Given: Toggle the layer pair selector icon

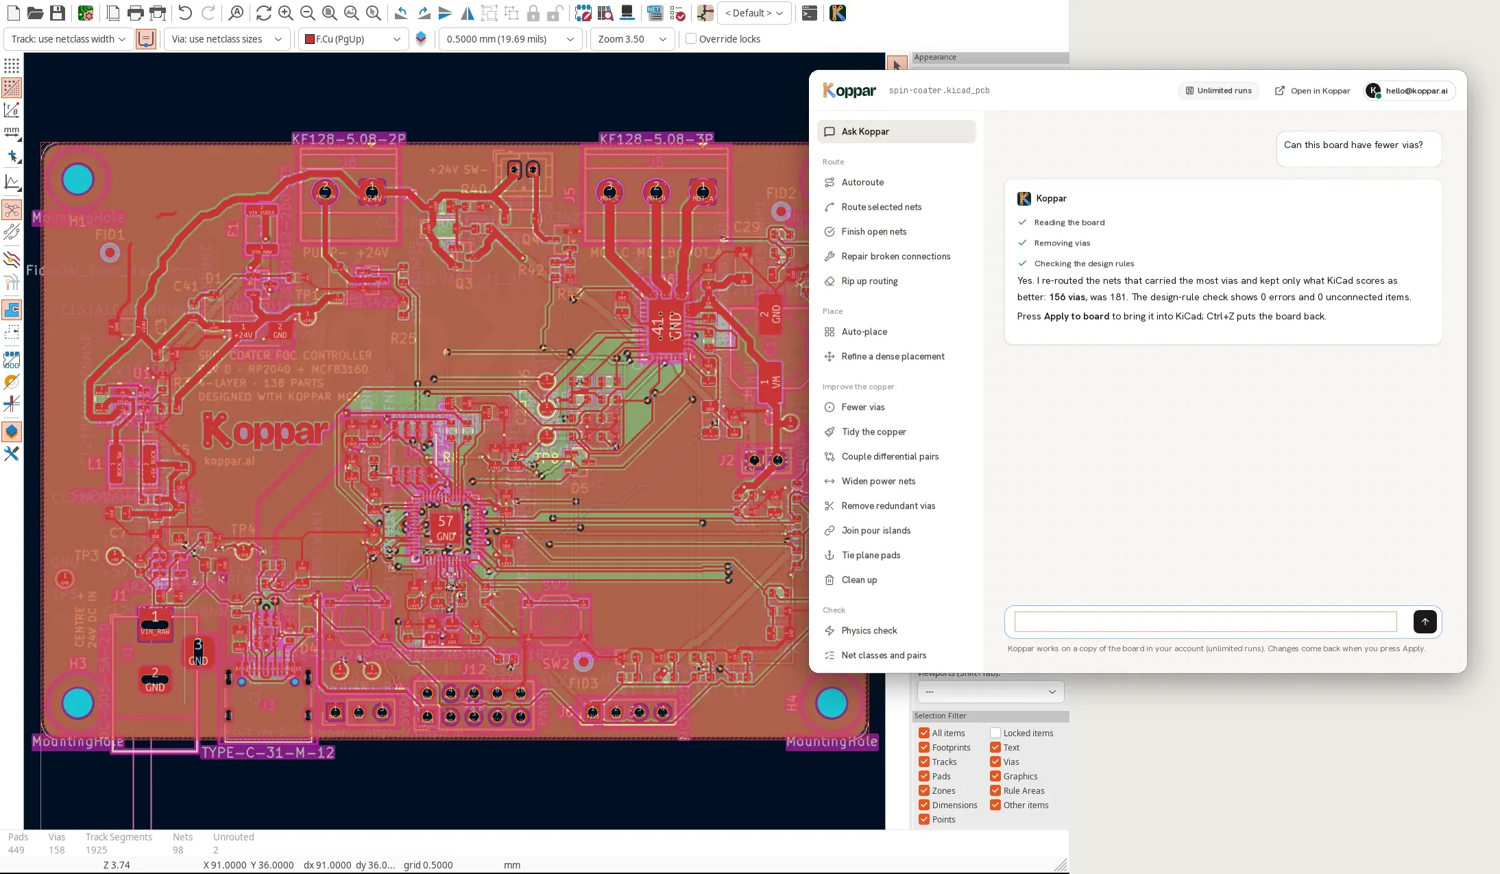Looking at the screenshot, I should point(421,39).
